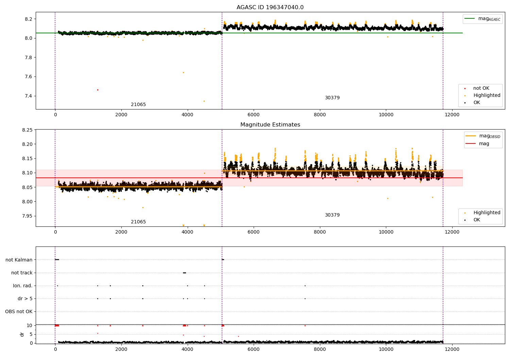This screenshot has height=357, width=510.
Task: Select the red marker beside not OK
Action: [x=465, y=88]
